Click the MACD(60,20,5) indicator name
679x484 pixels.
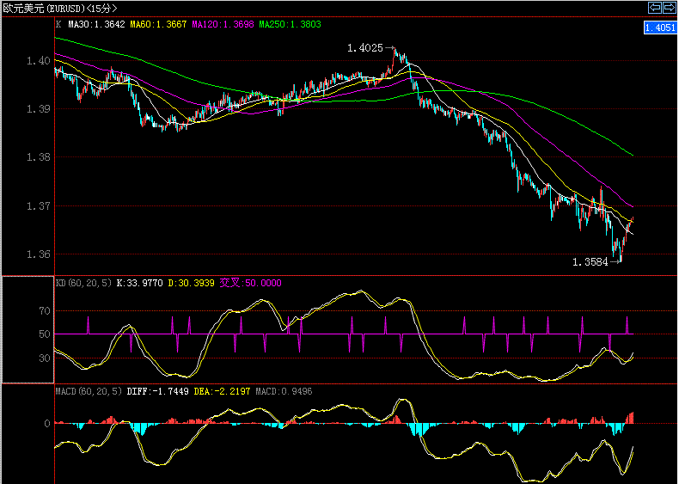pos(89,391)
